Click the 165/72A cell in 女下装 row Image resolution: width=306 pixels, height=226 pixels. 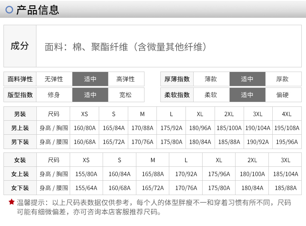pyautogui.click(x=153, y=188)
